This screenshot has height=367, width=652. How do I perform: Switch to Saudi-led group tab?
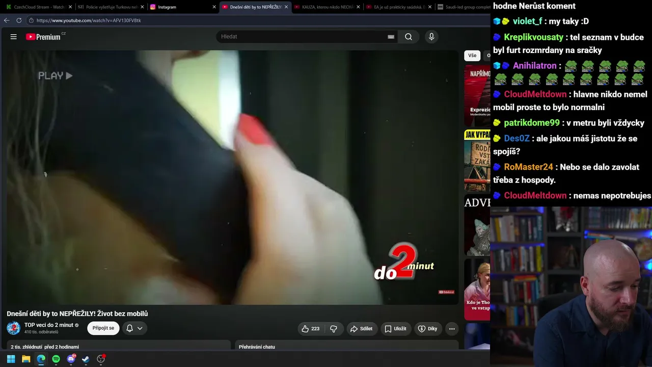pyautogui.click(x=463, y=7)
